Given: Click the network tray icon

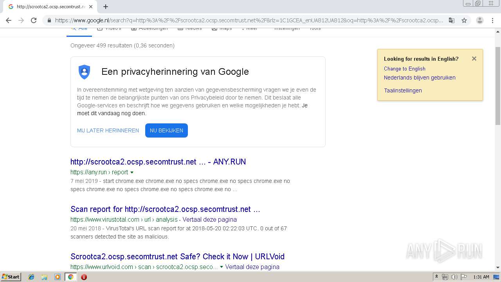Looking at the screenshot, I should pos(445,277).
